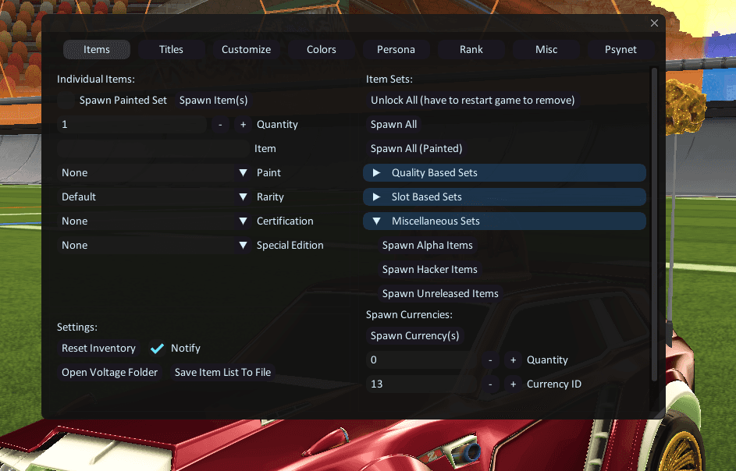Collapse Miscellaneous Sets section
This screenshot has width=736, height=471.
[505, 221]
